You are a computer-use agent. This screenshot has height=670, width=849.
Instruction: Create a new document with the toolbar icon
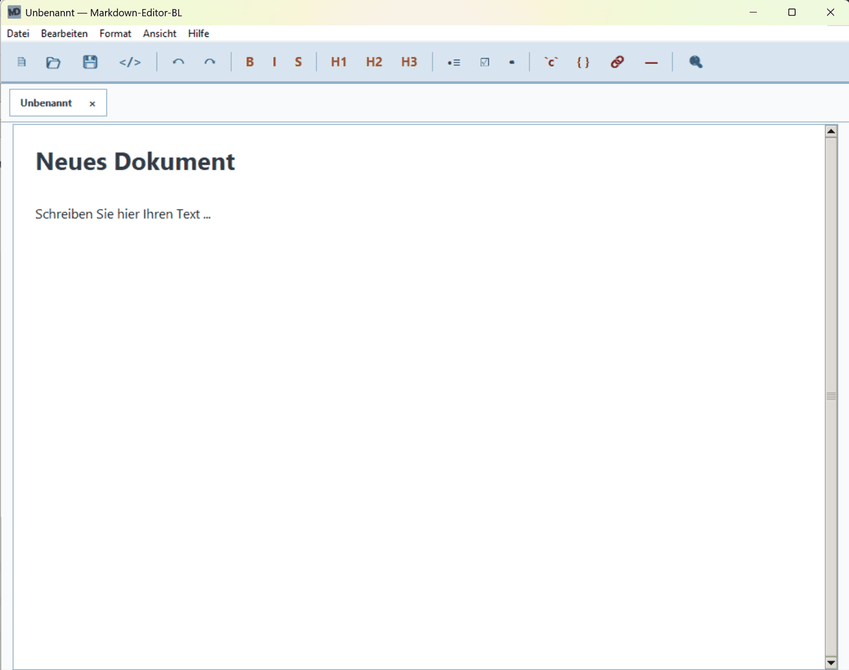(22, 62)
